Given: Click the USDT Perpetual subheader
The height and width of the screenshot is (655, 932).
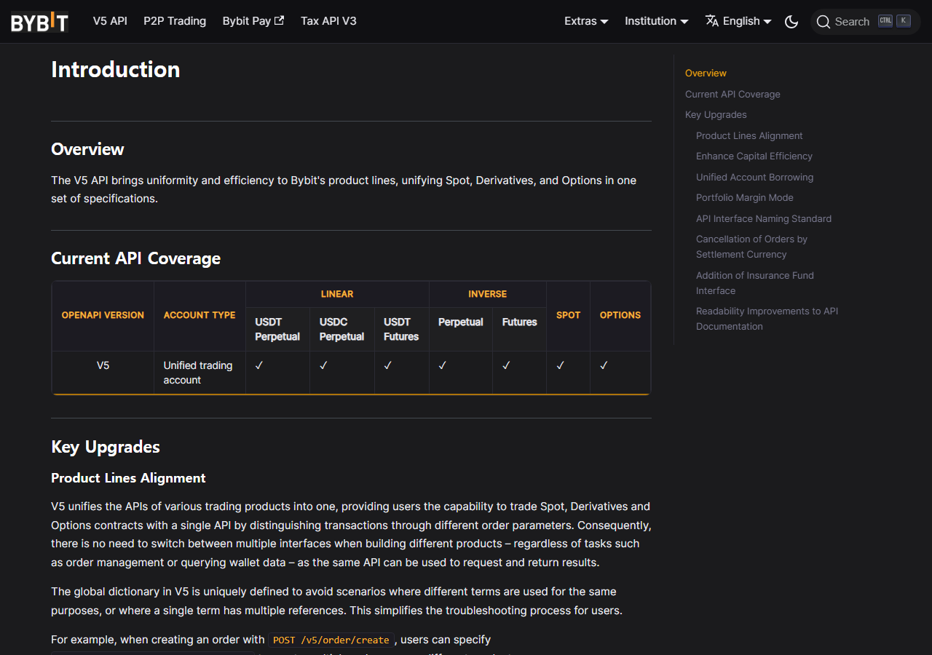Looking at the screenshot, I should [277, 329].
